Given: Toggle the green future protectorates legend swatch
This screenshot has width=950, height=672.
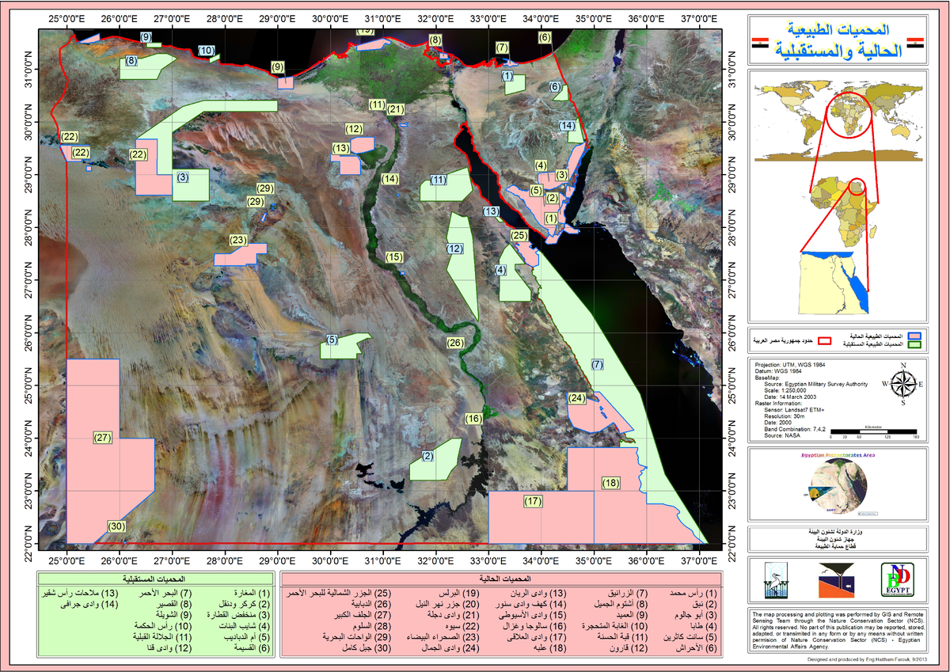Looking at the screenshot, I should coord(914,344).
